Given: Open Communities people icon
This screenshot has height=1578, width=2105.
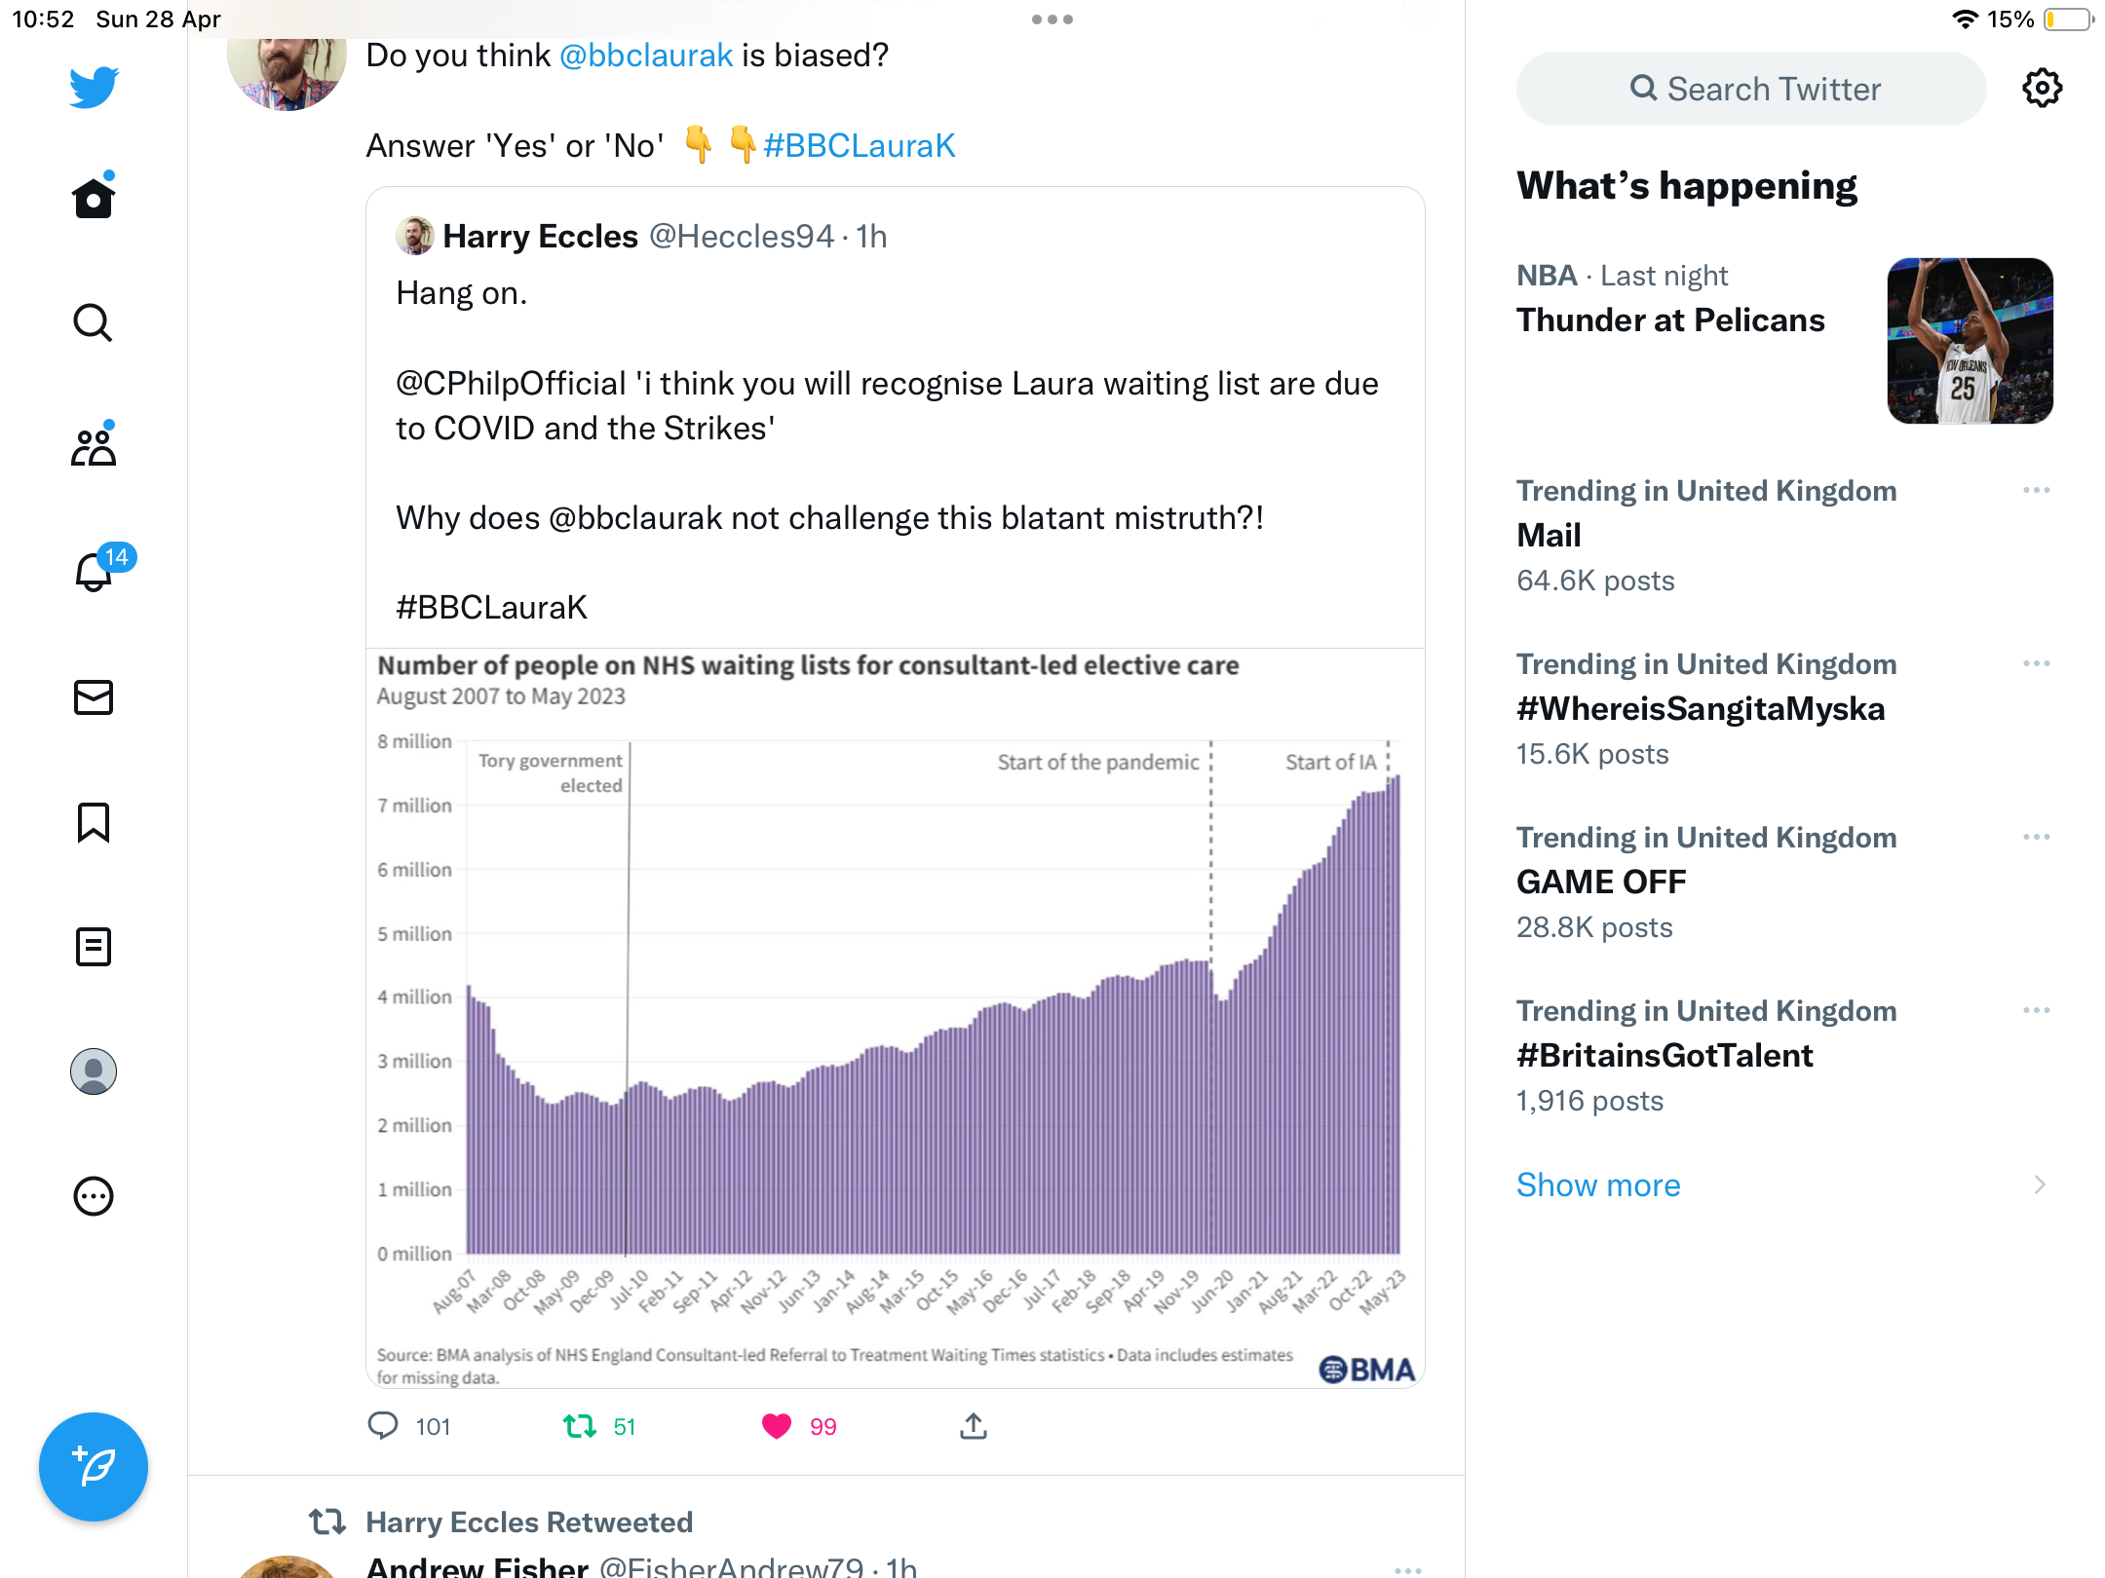Looking at the screenshot, I should click(x=94, y=447).
